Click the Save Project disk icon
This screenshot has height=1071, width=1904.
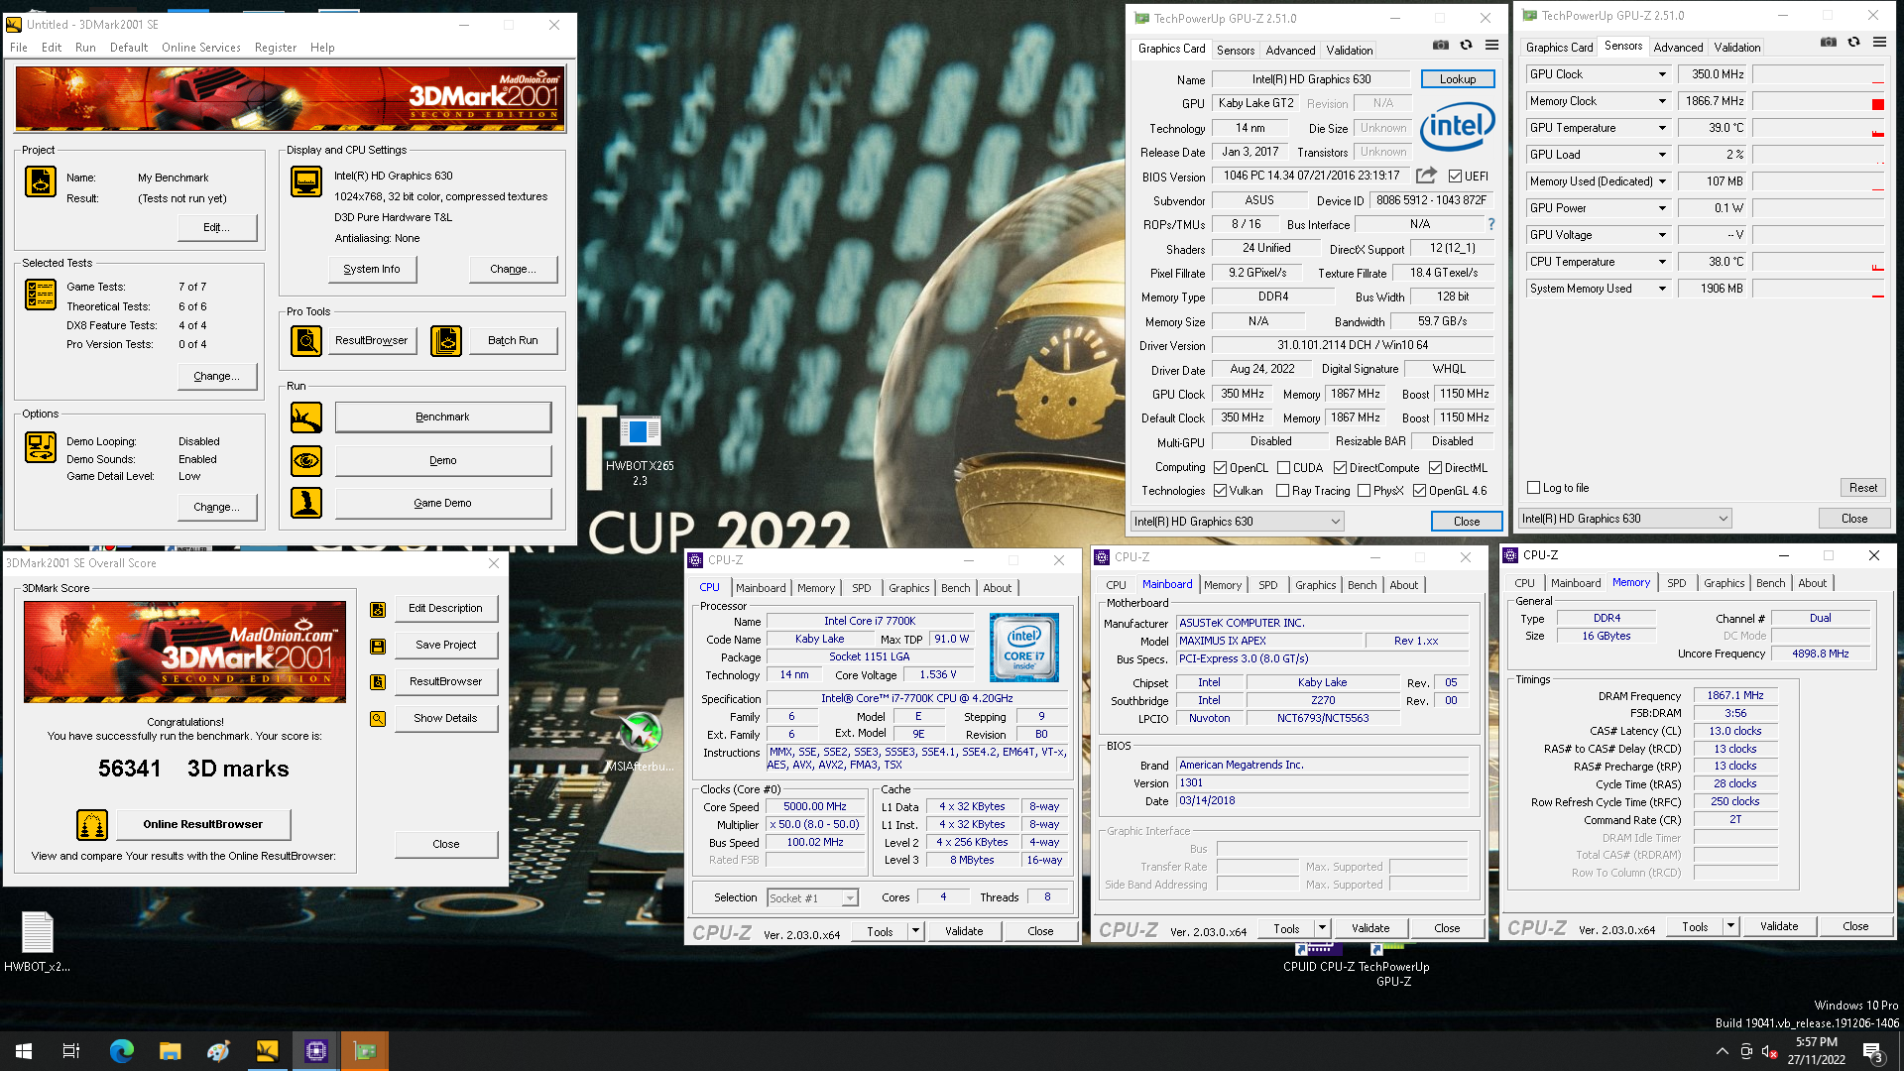click(x=378, y=646)
